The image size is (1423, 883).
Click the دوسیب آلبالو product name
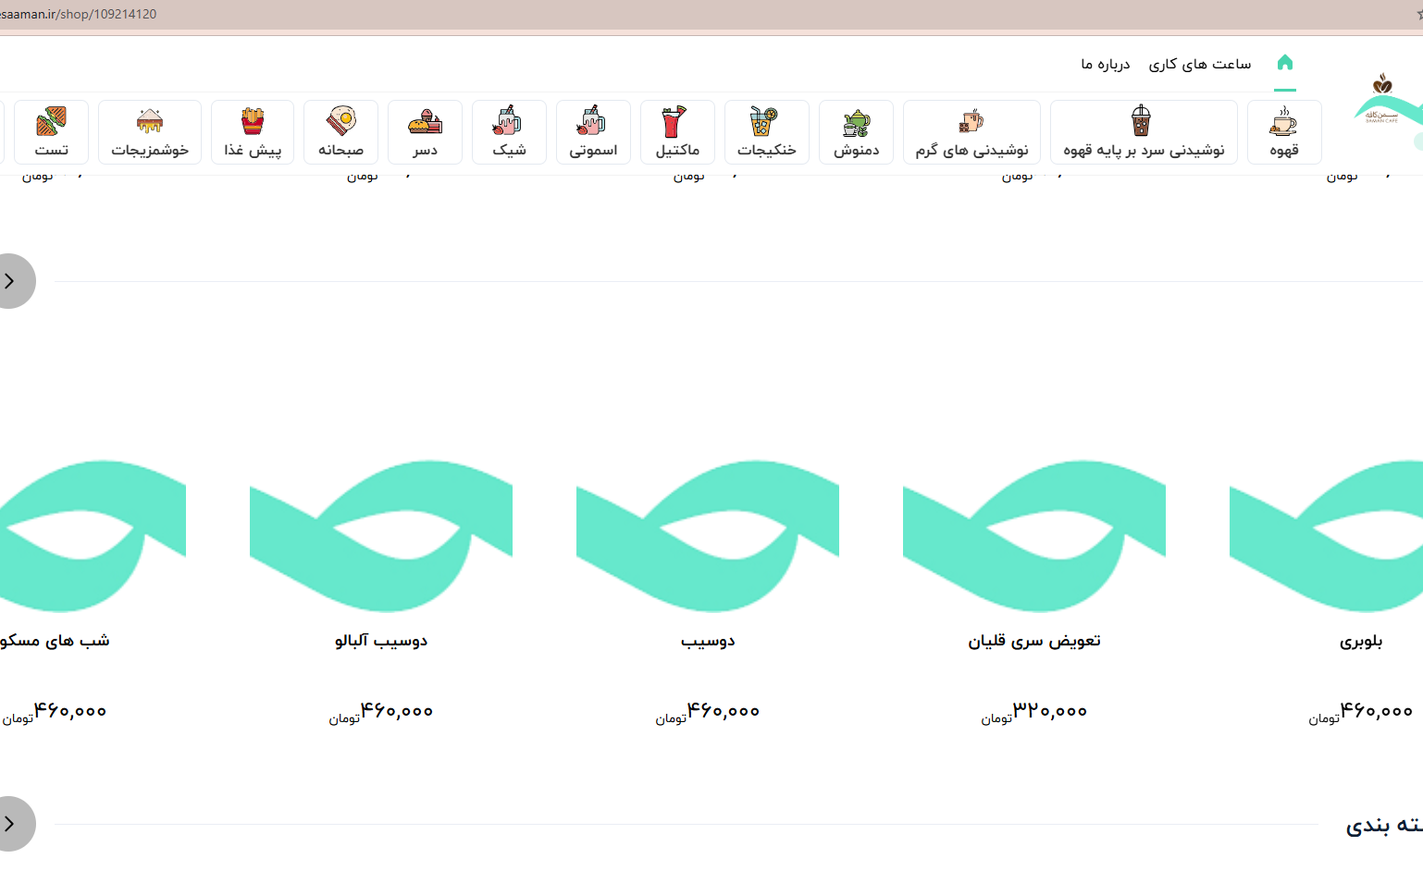pos(381,640)
